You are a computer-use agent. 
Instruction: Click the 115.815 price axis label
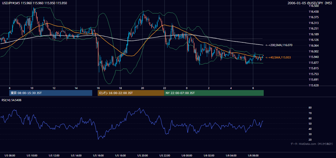pyautogui.click(x=313, y=68)
